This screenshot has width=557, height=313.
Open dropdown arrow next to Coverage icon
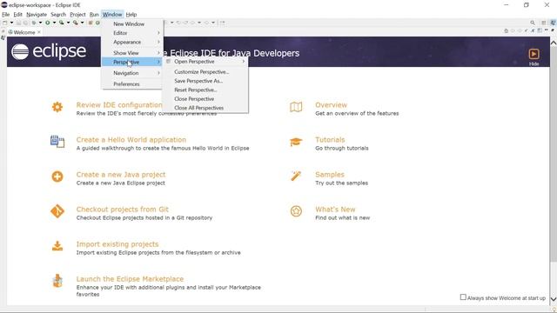pyautogui.click(x=68, y=23)
